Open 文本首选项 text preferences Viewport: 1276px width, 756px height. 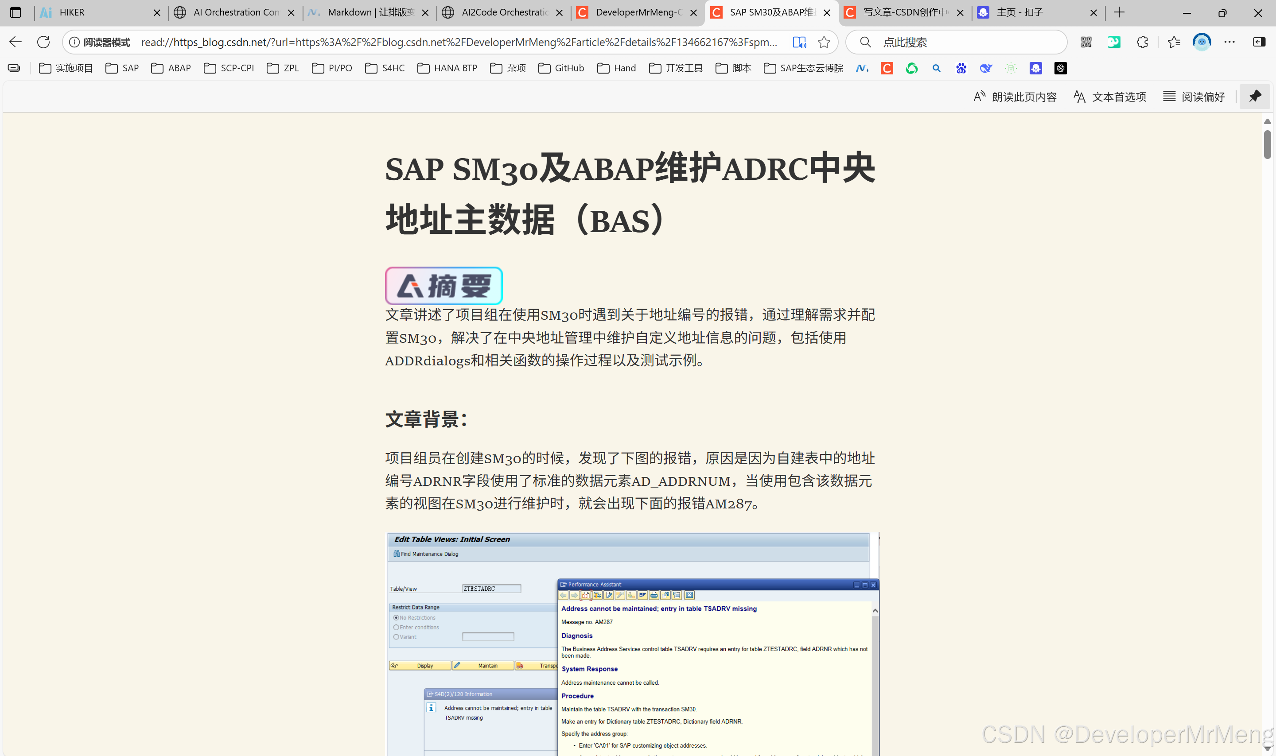(x=1109, y=97)
